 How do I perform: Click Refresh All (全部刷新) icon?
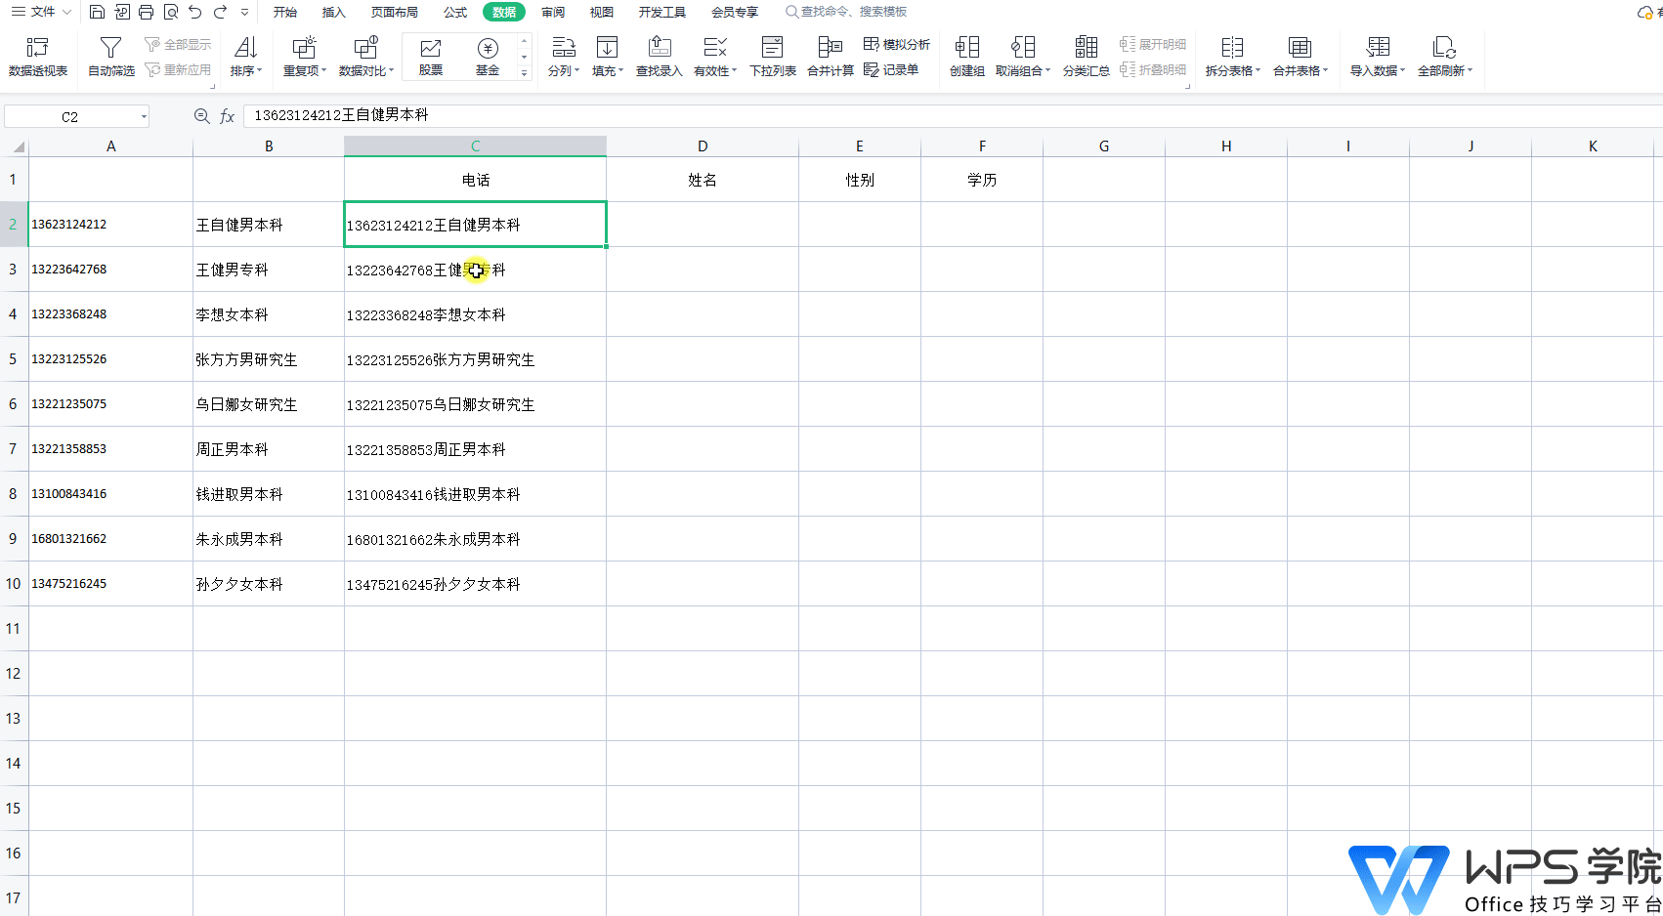1443,47
